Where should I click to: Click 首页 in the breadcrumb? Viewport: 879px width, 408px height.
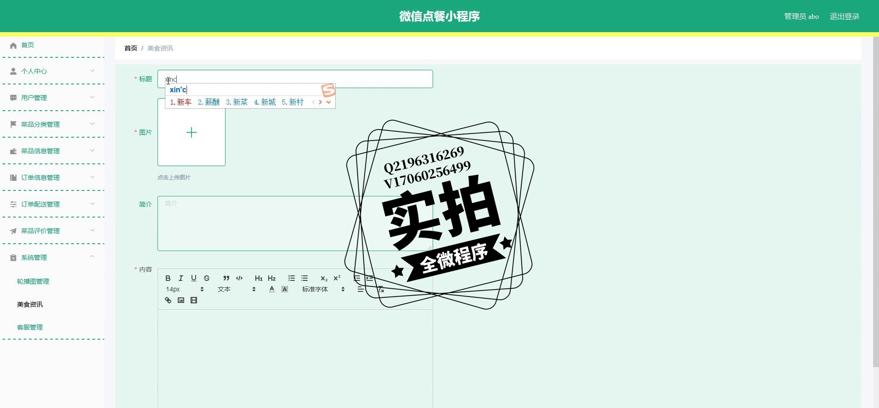pyautogui.click(x=131, y=48)
